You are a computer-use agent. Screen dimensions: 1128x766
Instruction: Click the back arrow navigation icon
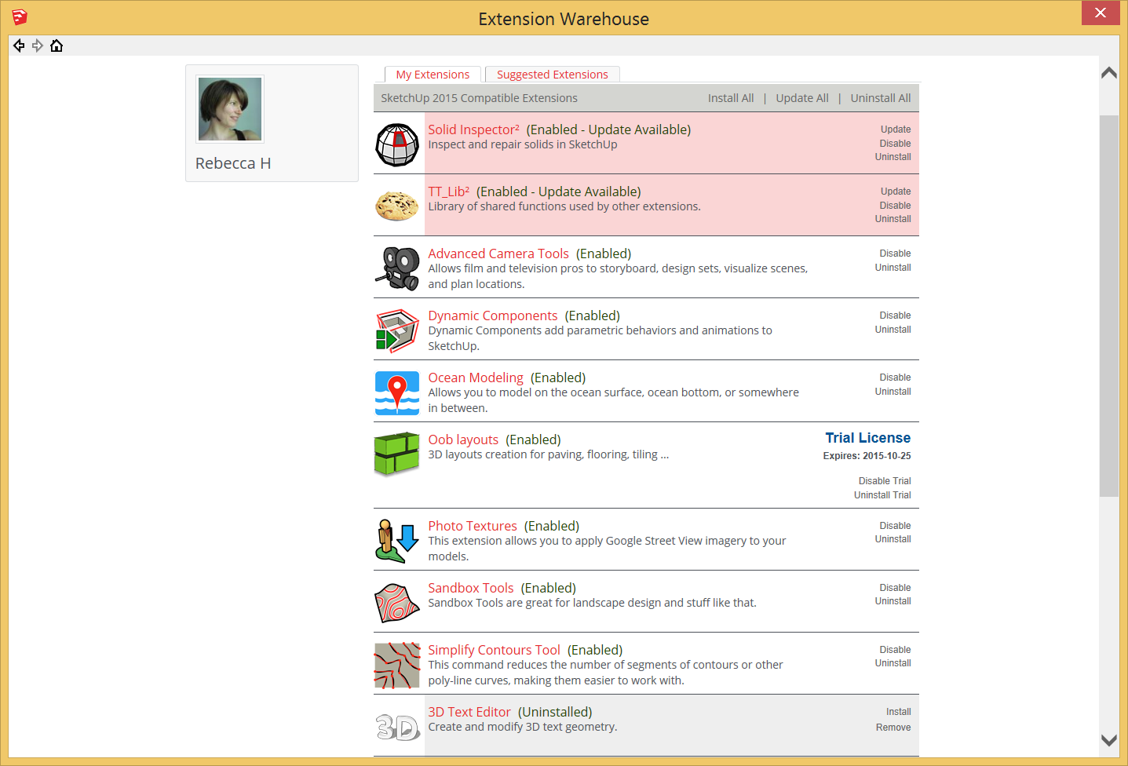click(x=19, y=46)
